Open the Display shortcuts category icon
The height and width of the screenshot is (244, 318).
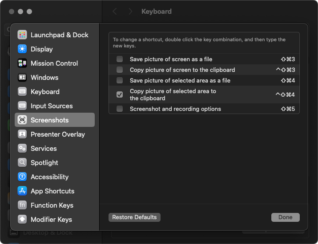(x=22, y=49)
